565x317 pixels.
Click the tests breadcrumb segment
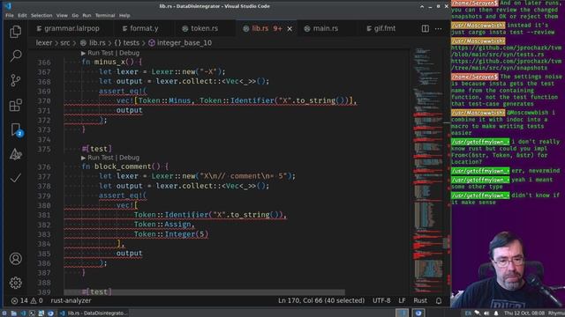tap(127, 43)
